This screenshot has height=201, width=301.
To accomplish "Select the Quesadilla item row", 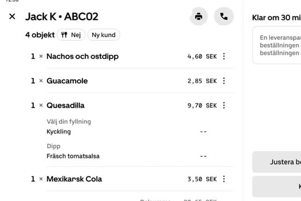I will coord(133,105).
